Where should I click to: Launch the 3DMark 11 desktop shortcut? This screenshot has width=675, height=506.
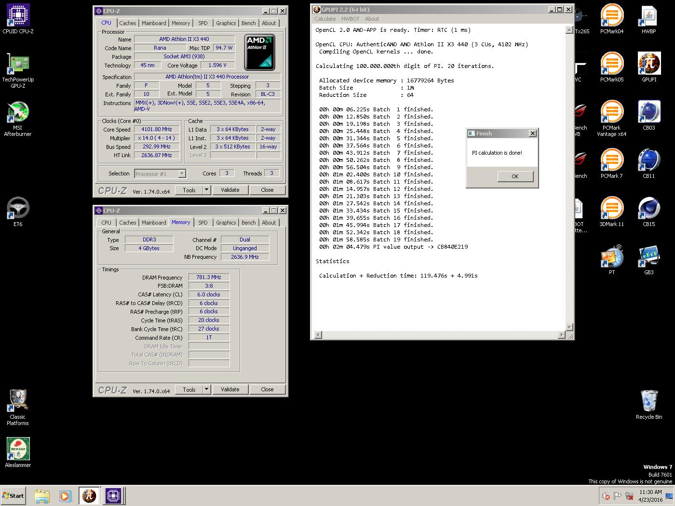pos(612,212)
